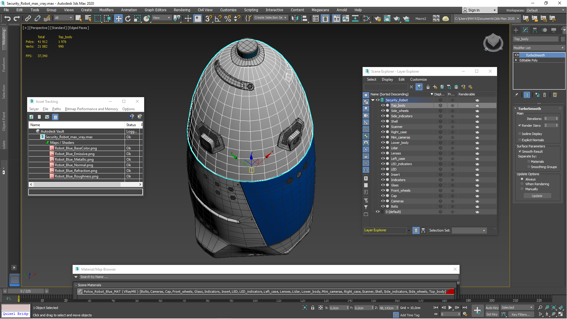Open the selection filter All dropdown
Image resolution: width=567 pixels, height=319 pixels.
pyautogui.click(x=63, y=18)
